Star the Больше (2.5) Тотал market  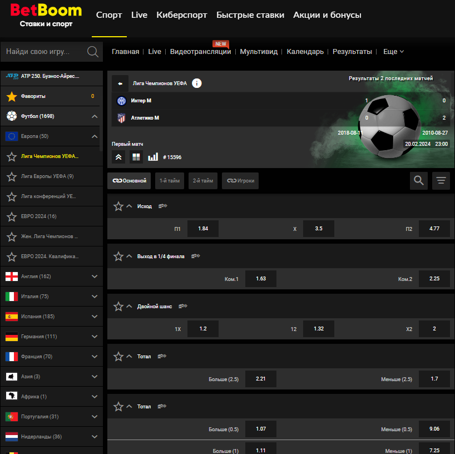(x=118, y=357)
